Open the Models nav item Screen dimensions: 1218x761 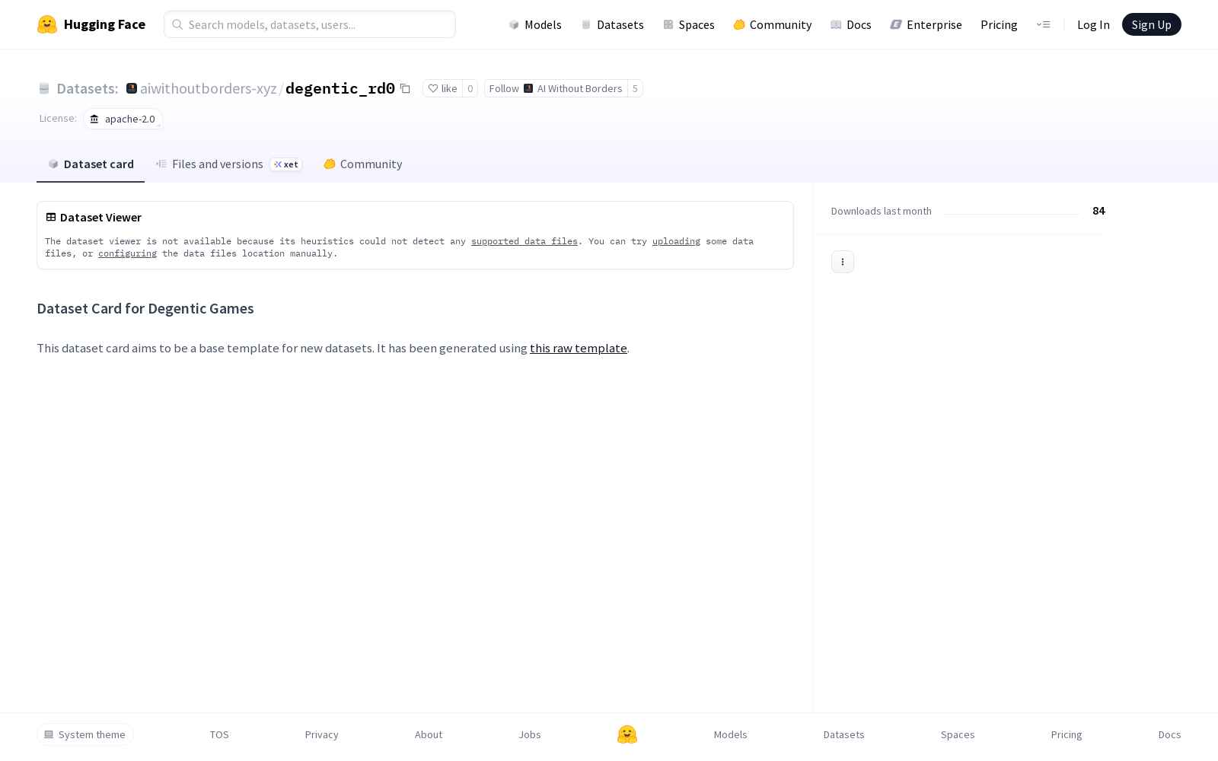point(535,24)
